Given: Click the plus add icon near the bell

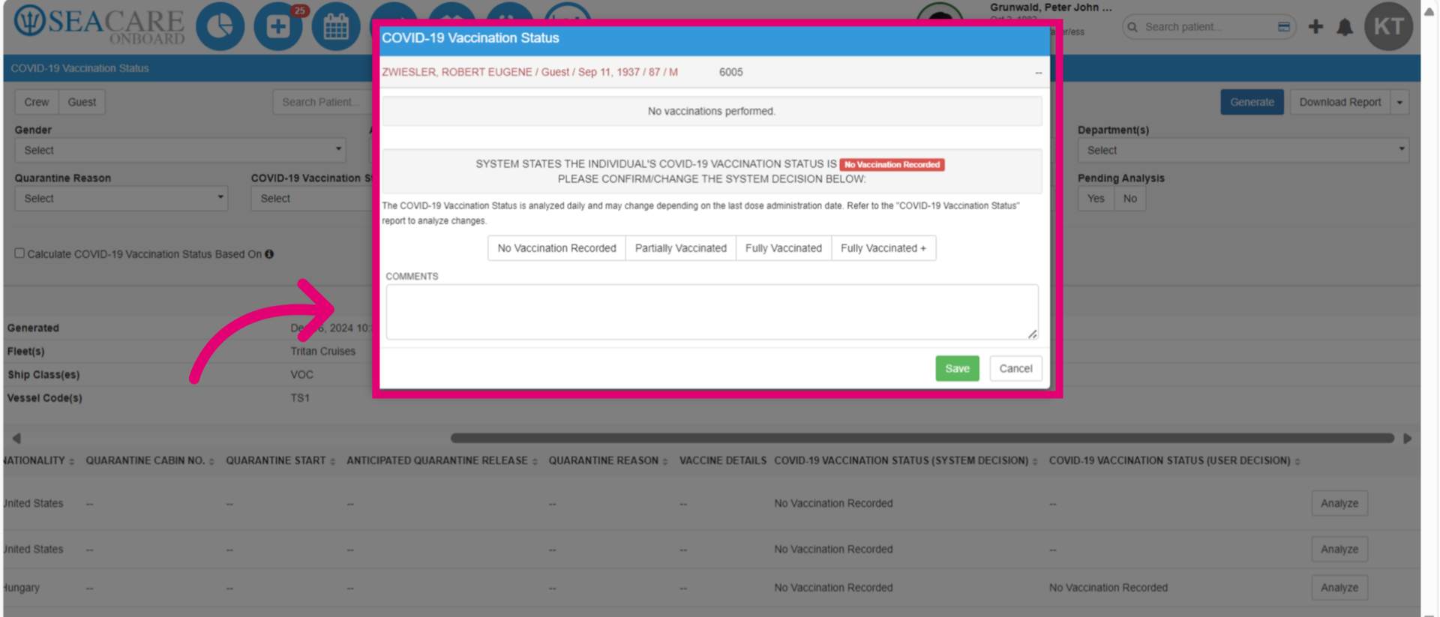Looking at the screenshot, I should pyautogui.click(x=1315, y=27).
